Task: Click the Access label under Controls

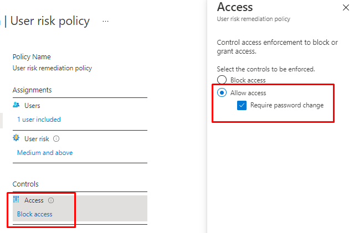Action: coord(34,200)
